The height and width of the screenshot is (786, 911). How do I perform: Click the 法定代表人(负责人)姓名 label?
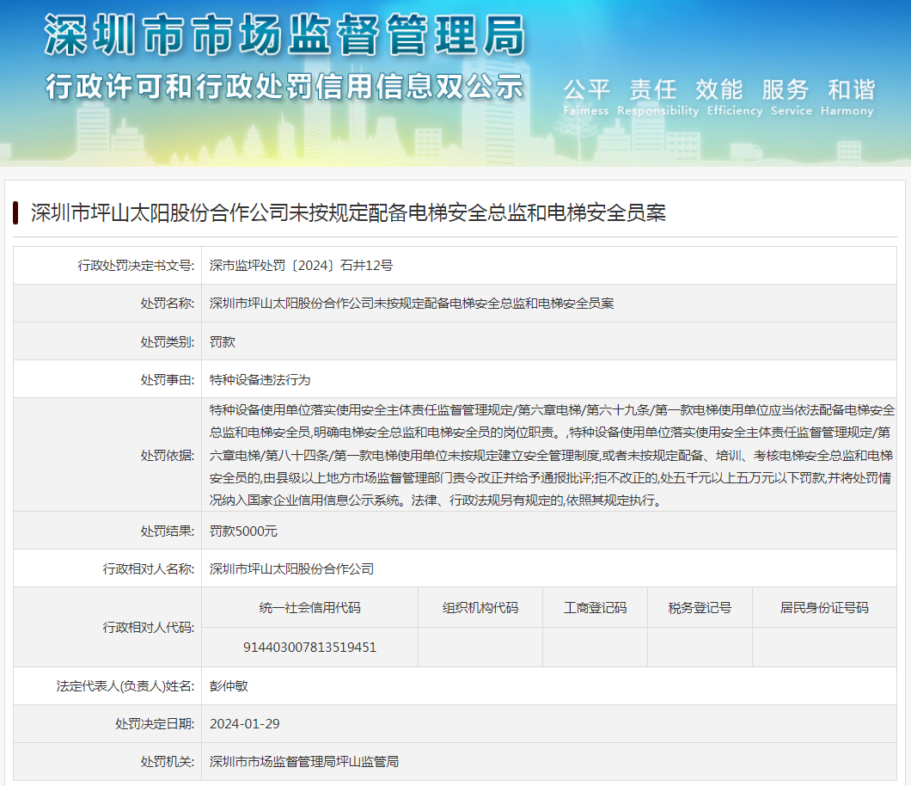125,686
